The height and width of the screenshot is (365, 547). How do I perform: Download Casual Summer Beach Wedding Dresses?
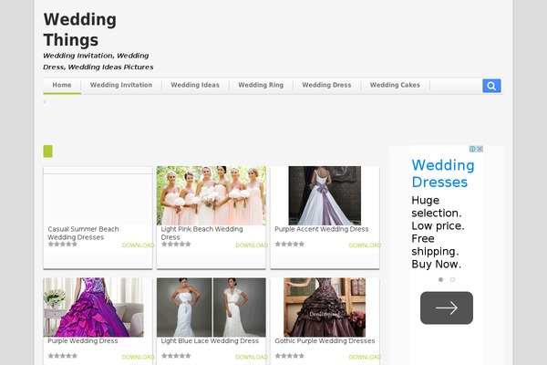[x=138, y=245]
